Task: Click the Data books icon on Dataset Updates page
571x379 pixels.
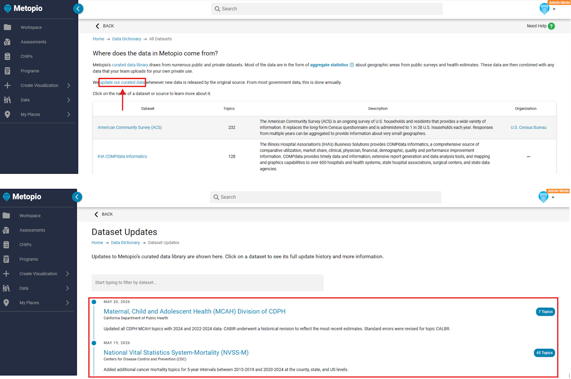Action: click(x=6, y=288)
